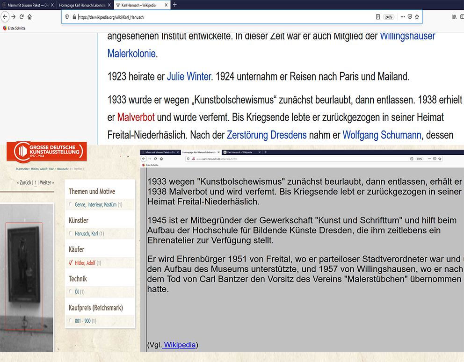Screen dimensions: 464x362
Task: Bookmark this page with the star icon
Action: [x=417, y=17]
